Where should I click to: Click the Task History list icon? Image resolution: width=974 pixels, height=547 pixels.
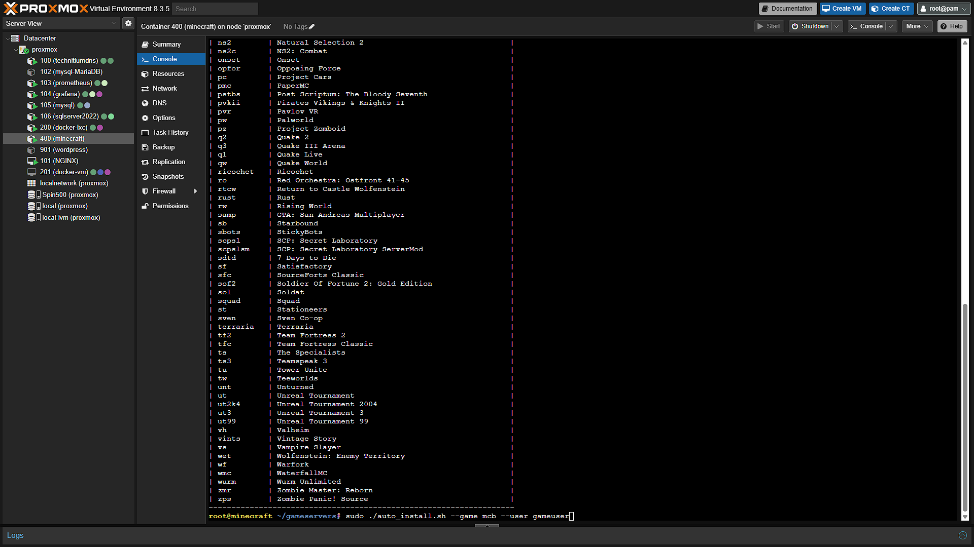click(x=145, y=133)
